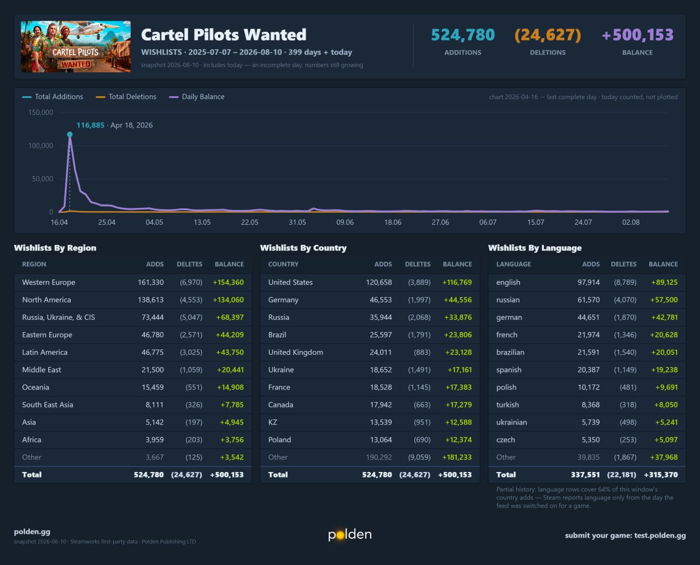
Task: Click the 116,885 · Apr 18, 2026 peak label
Action: (x=115, y=125)
